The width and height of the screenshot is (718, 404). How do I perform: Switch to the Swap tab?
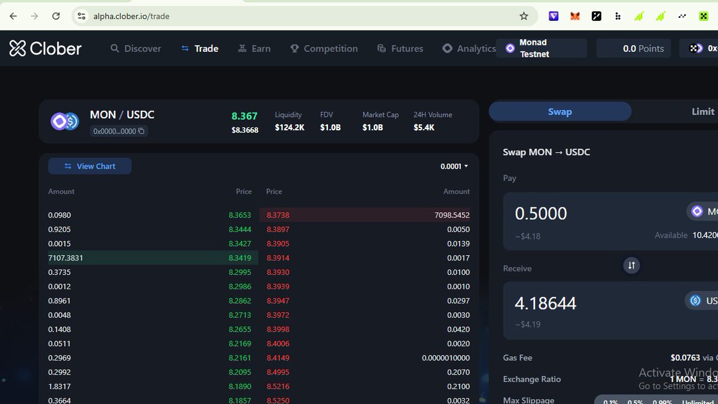[x=560, y=111]
